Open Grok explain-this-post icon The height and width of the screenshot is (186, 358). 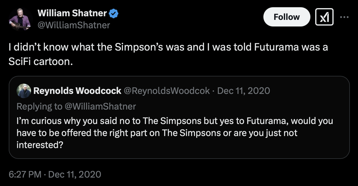(x=324, y=17)
